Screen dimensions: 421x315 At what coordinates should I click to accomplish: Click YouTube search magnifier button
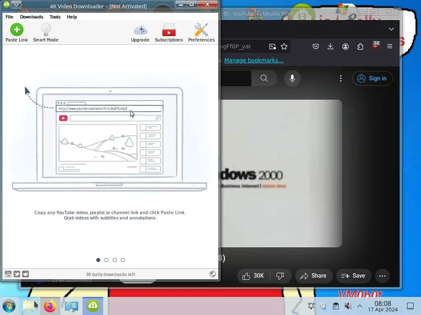pos(264,78)
